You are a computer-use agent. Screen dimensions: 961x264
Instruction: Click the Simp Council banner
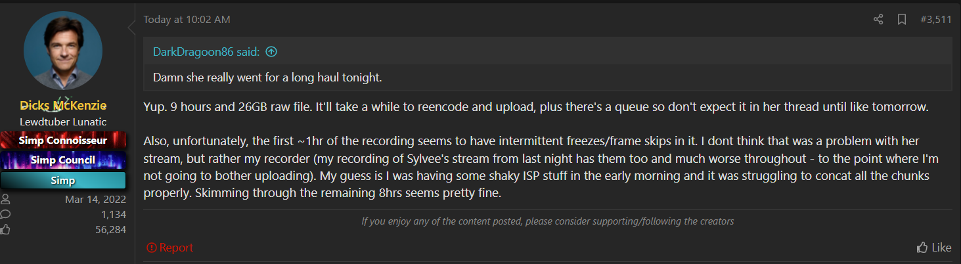tap(63, 160)
